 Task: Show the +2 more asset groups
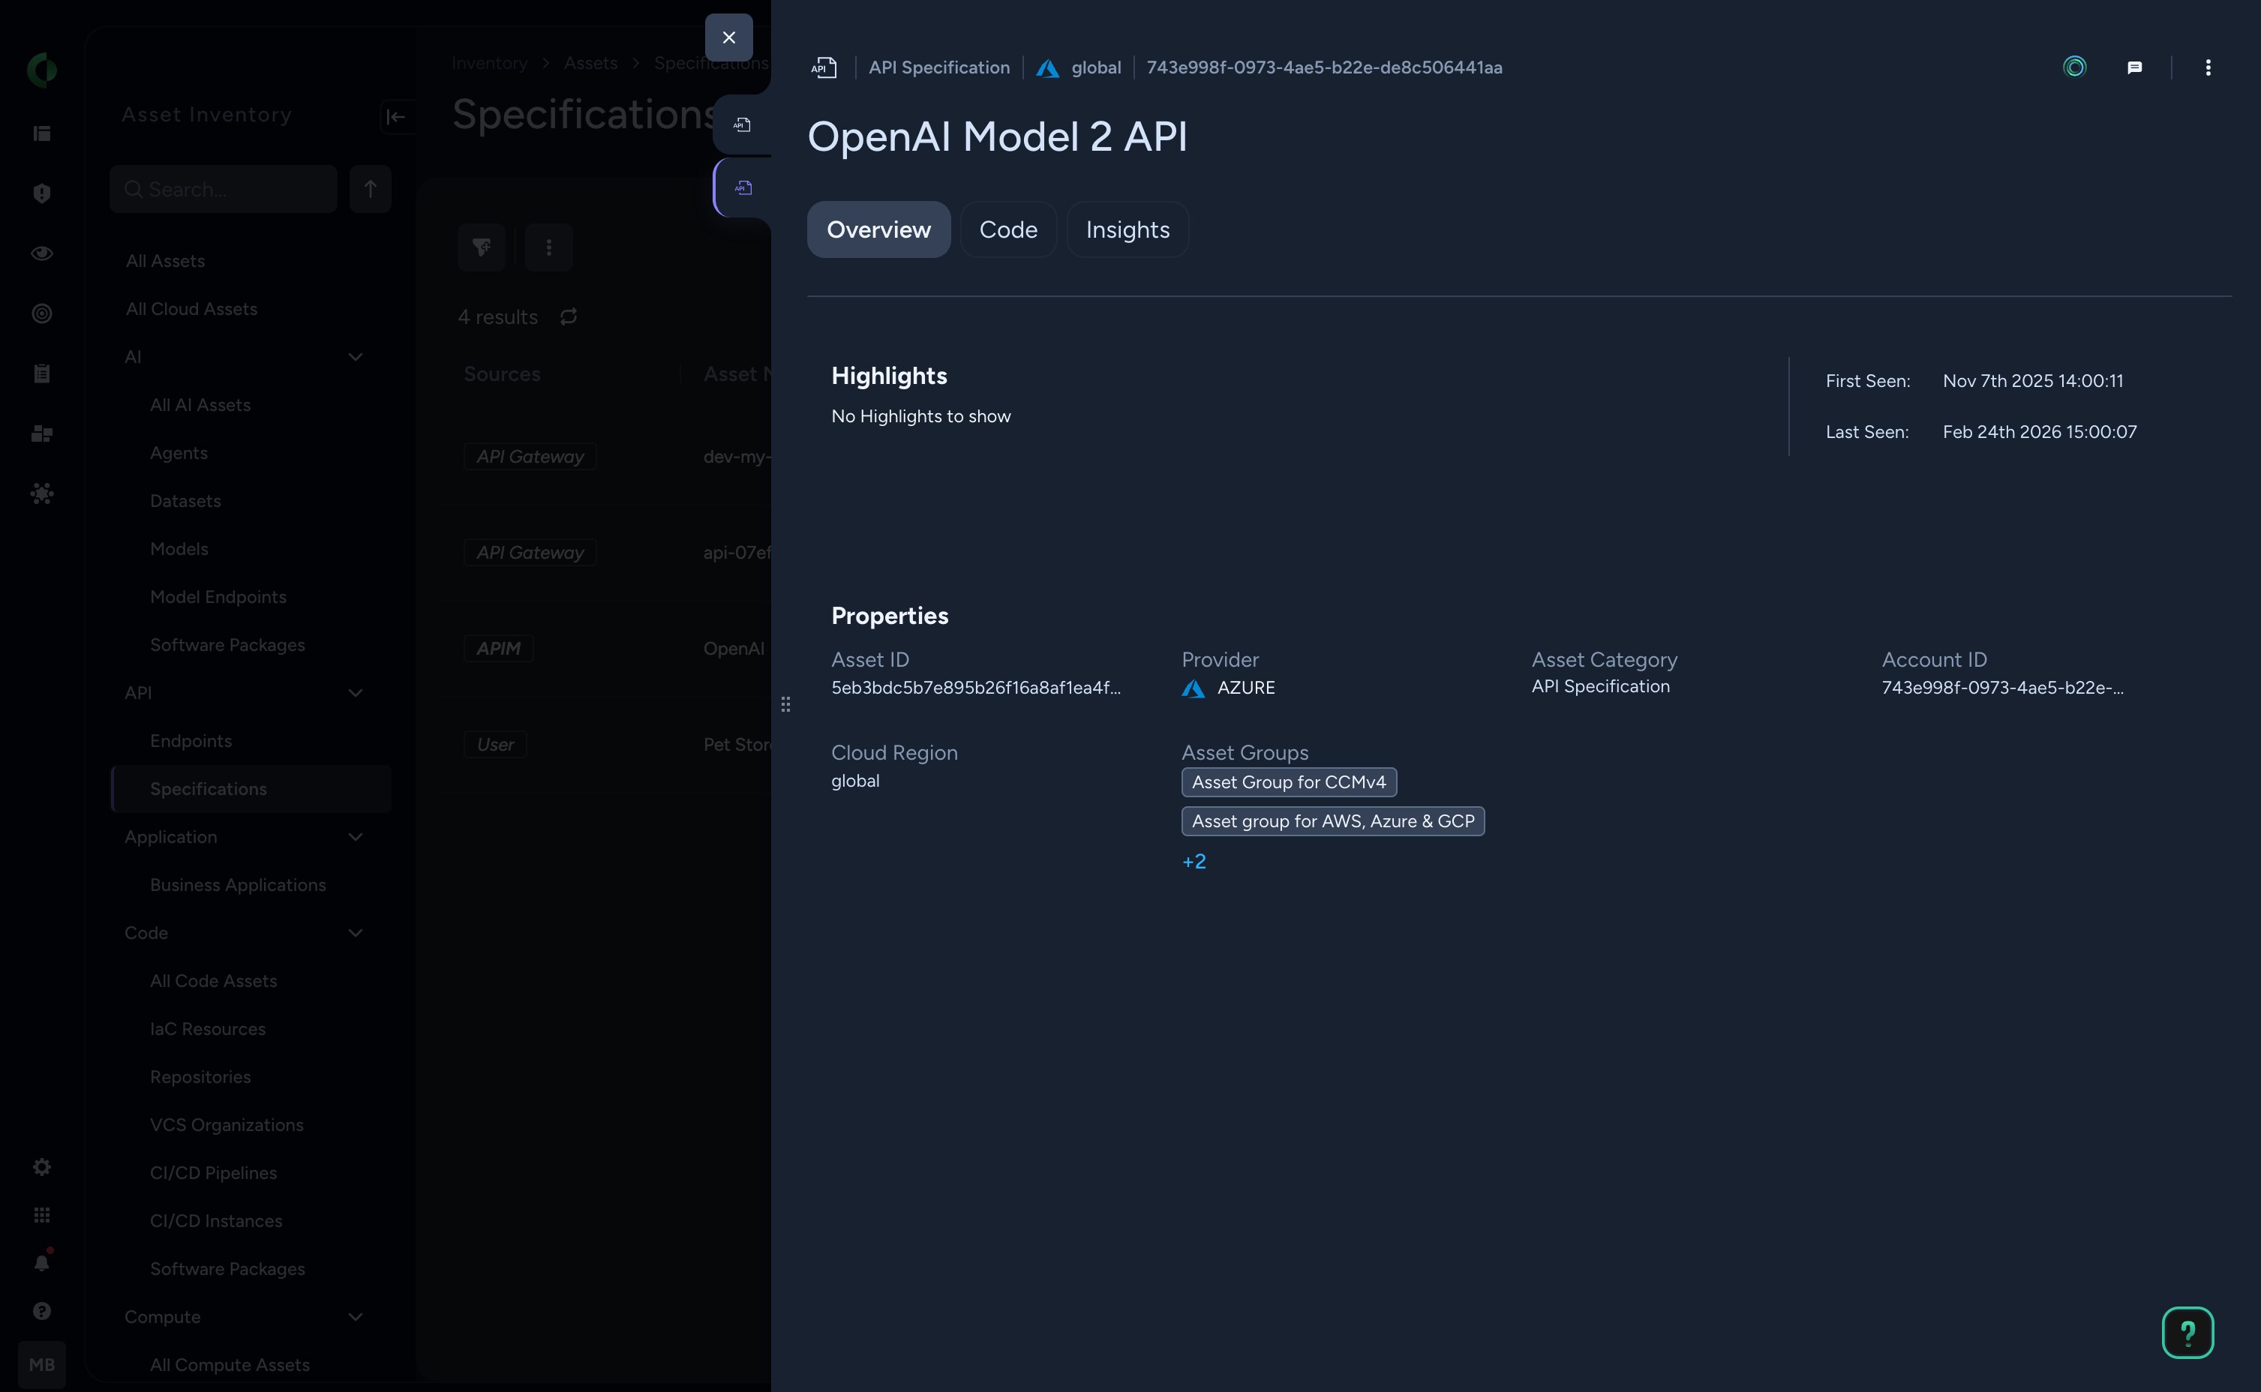(1193, 862)
